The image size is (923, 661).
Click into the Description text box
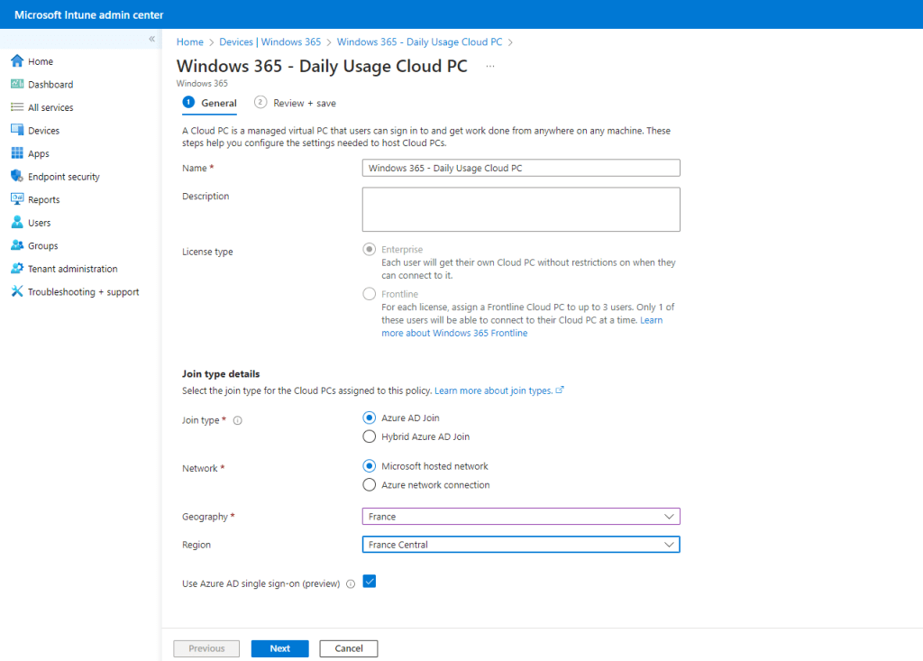520,209
